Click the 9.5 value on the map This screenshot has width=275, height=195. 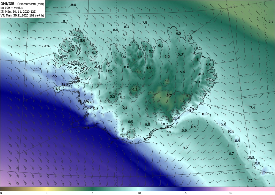92,60
